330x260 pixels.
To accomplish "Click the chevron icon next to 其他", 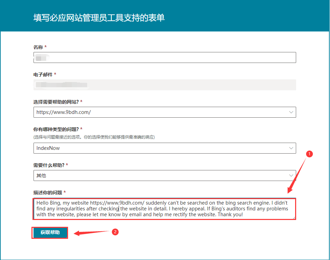I will pyautogui.click(x=291, y=175).
